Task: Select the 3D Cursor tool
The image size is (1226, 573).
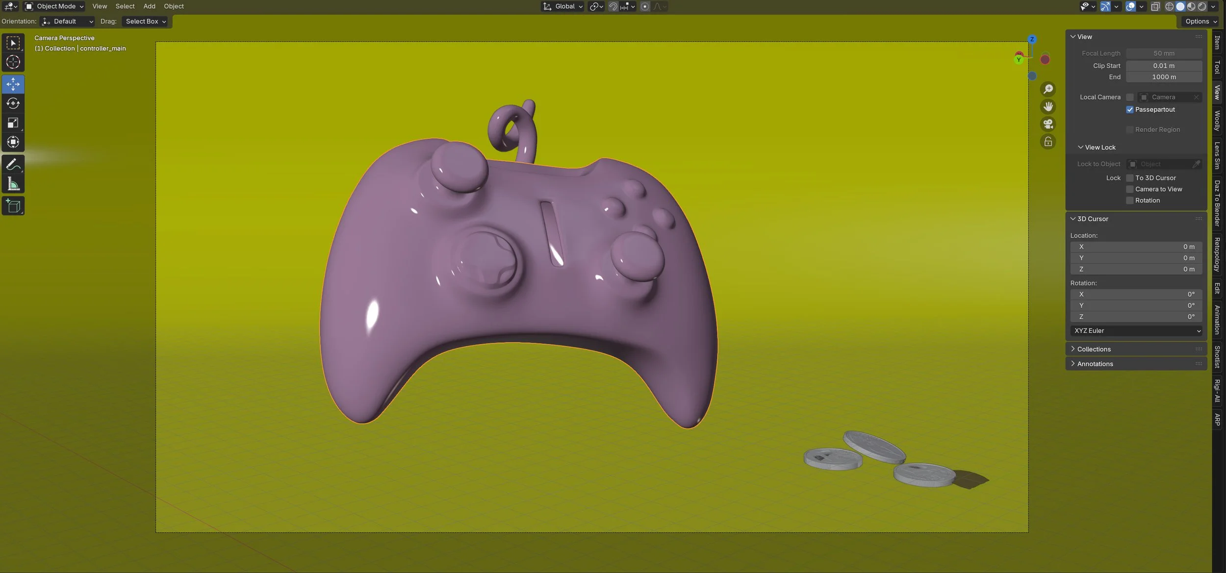Action: (13, 62)
